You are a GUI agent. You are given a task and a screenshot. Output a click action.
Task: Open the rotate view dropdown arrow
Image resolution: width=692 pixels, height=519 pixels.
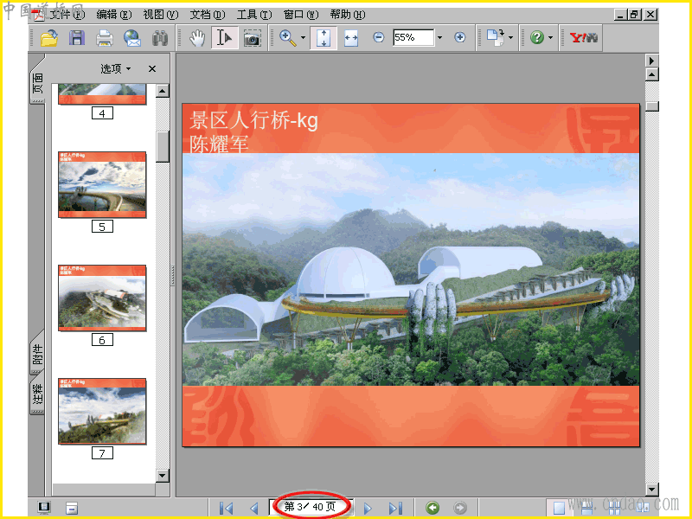(x=510, y=38)
